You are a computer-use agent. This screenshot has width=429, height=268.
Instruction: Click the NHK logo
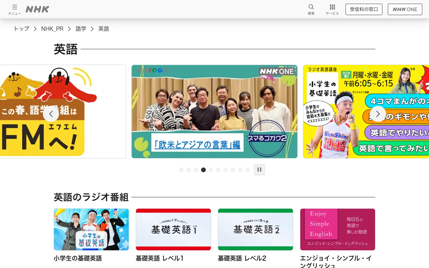click(x=37, y=9)
